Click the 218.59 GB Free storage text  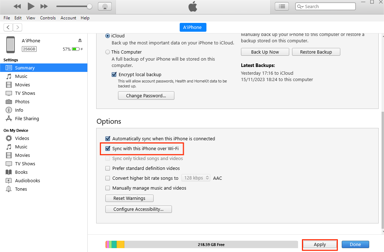point(211,244)
